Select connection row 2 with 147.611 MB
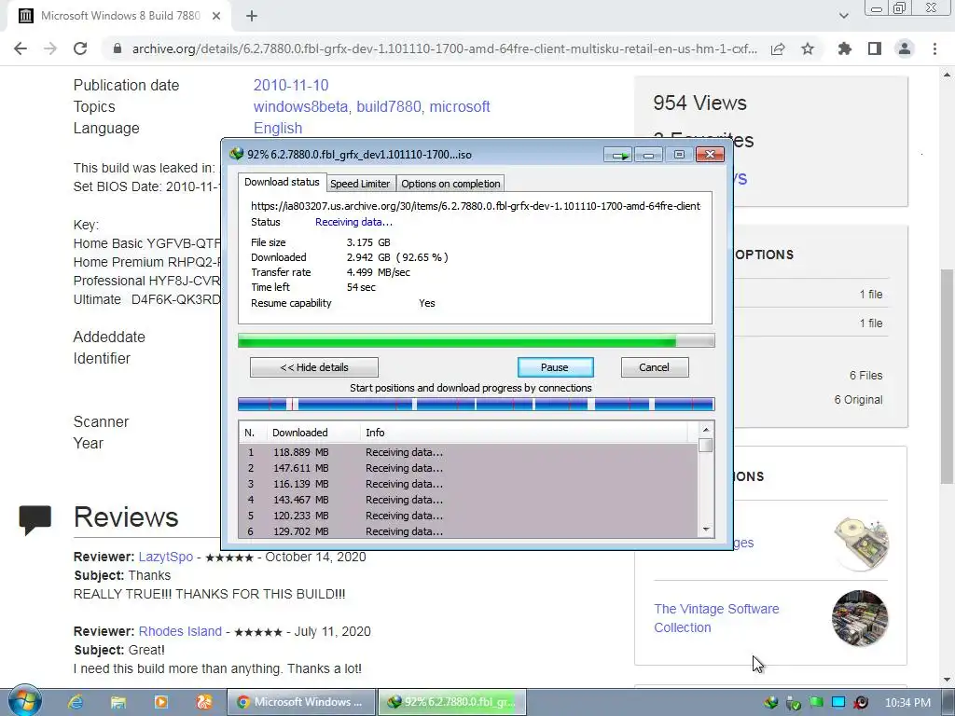 pyautogui.click(x=468, y=468)
